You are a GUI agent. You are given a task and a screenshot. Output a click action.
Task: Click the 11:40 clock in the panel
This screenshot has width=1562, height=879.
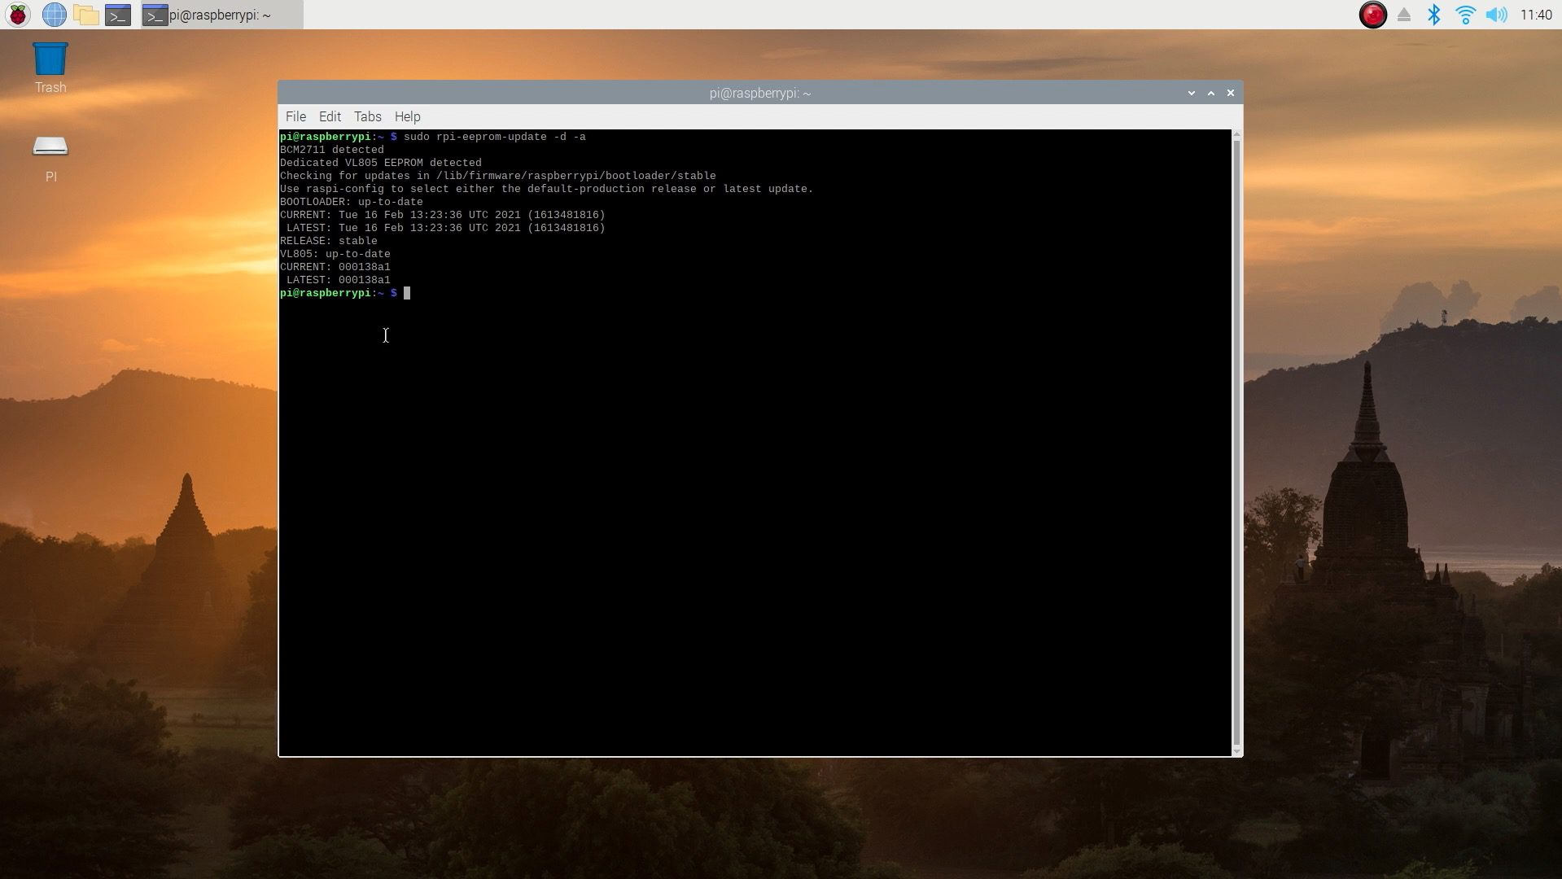click(1535, 15)
